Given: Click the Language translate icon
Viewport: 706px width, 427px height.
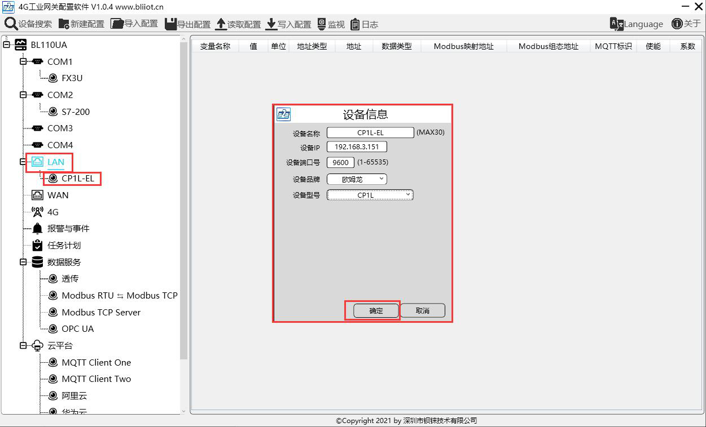Looking at the screenshot, I should (616, 24).
